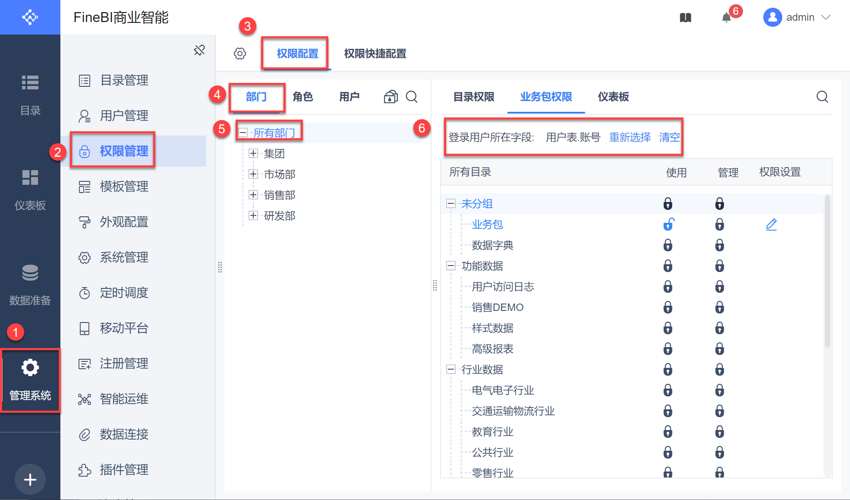Image resolution: width=850 pixels, height=500 pixels.
Task: Click edit pencil icon for 业务包
Action: pyautogui.click(x=771, y=225)
